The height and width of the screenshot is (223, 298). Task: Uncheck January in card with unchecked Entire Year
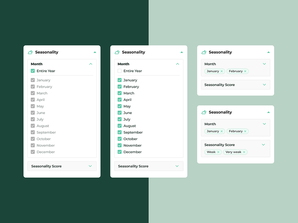tap(119, 80)
